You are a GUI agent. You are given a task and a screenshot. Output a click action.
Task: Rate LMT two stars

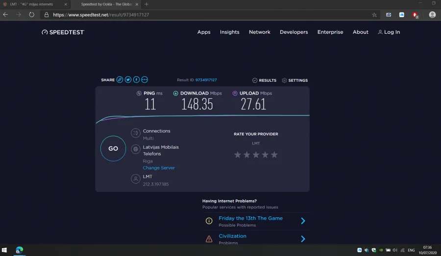[x=246, y=155]
